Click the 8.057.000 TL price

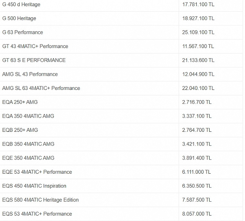[197, 214]
